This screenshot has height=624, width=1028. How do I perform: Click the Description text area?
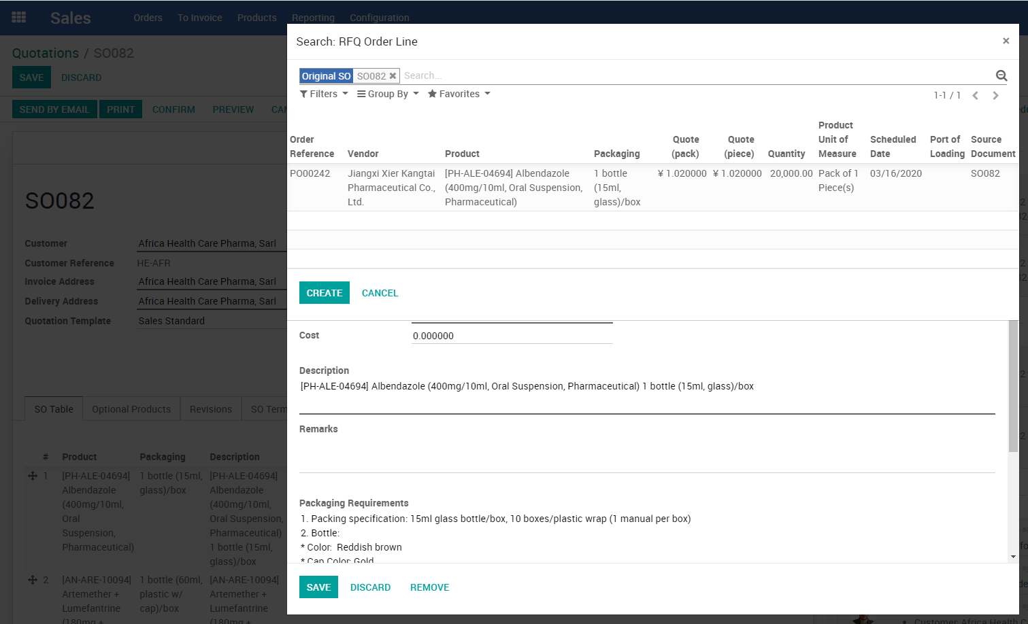point(647,395)
